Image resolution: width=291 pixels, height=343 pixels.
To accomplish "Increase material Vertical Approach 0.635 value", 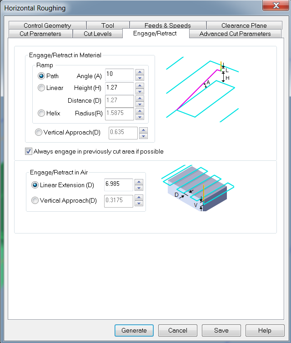I will [143, 130].
